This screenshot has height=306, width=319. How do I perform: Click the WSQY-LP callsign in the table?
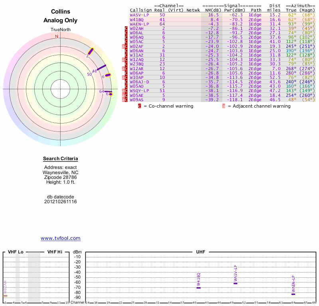[x=140, y=90]
